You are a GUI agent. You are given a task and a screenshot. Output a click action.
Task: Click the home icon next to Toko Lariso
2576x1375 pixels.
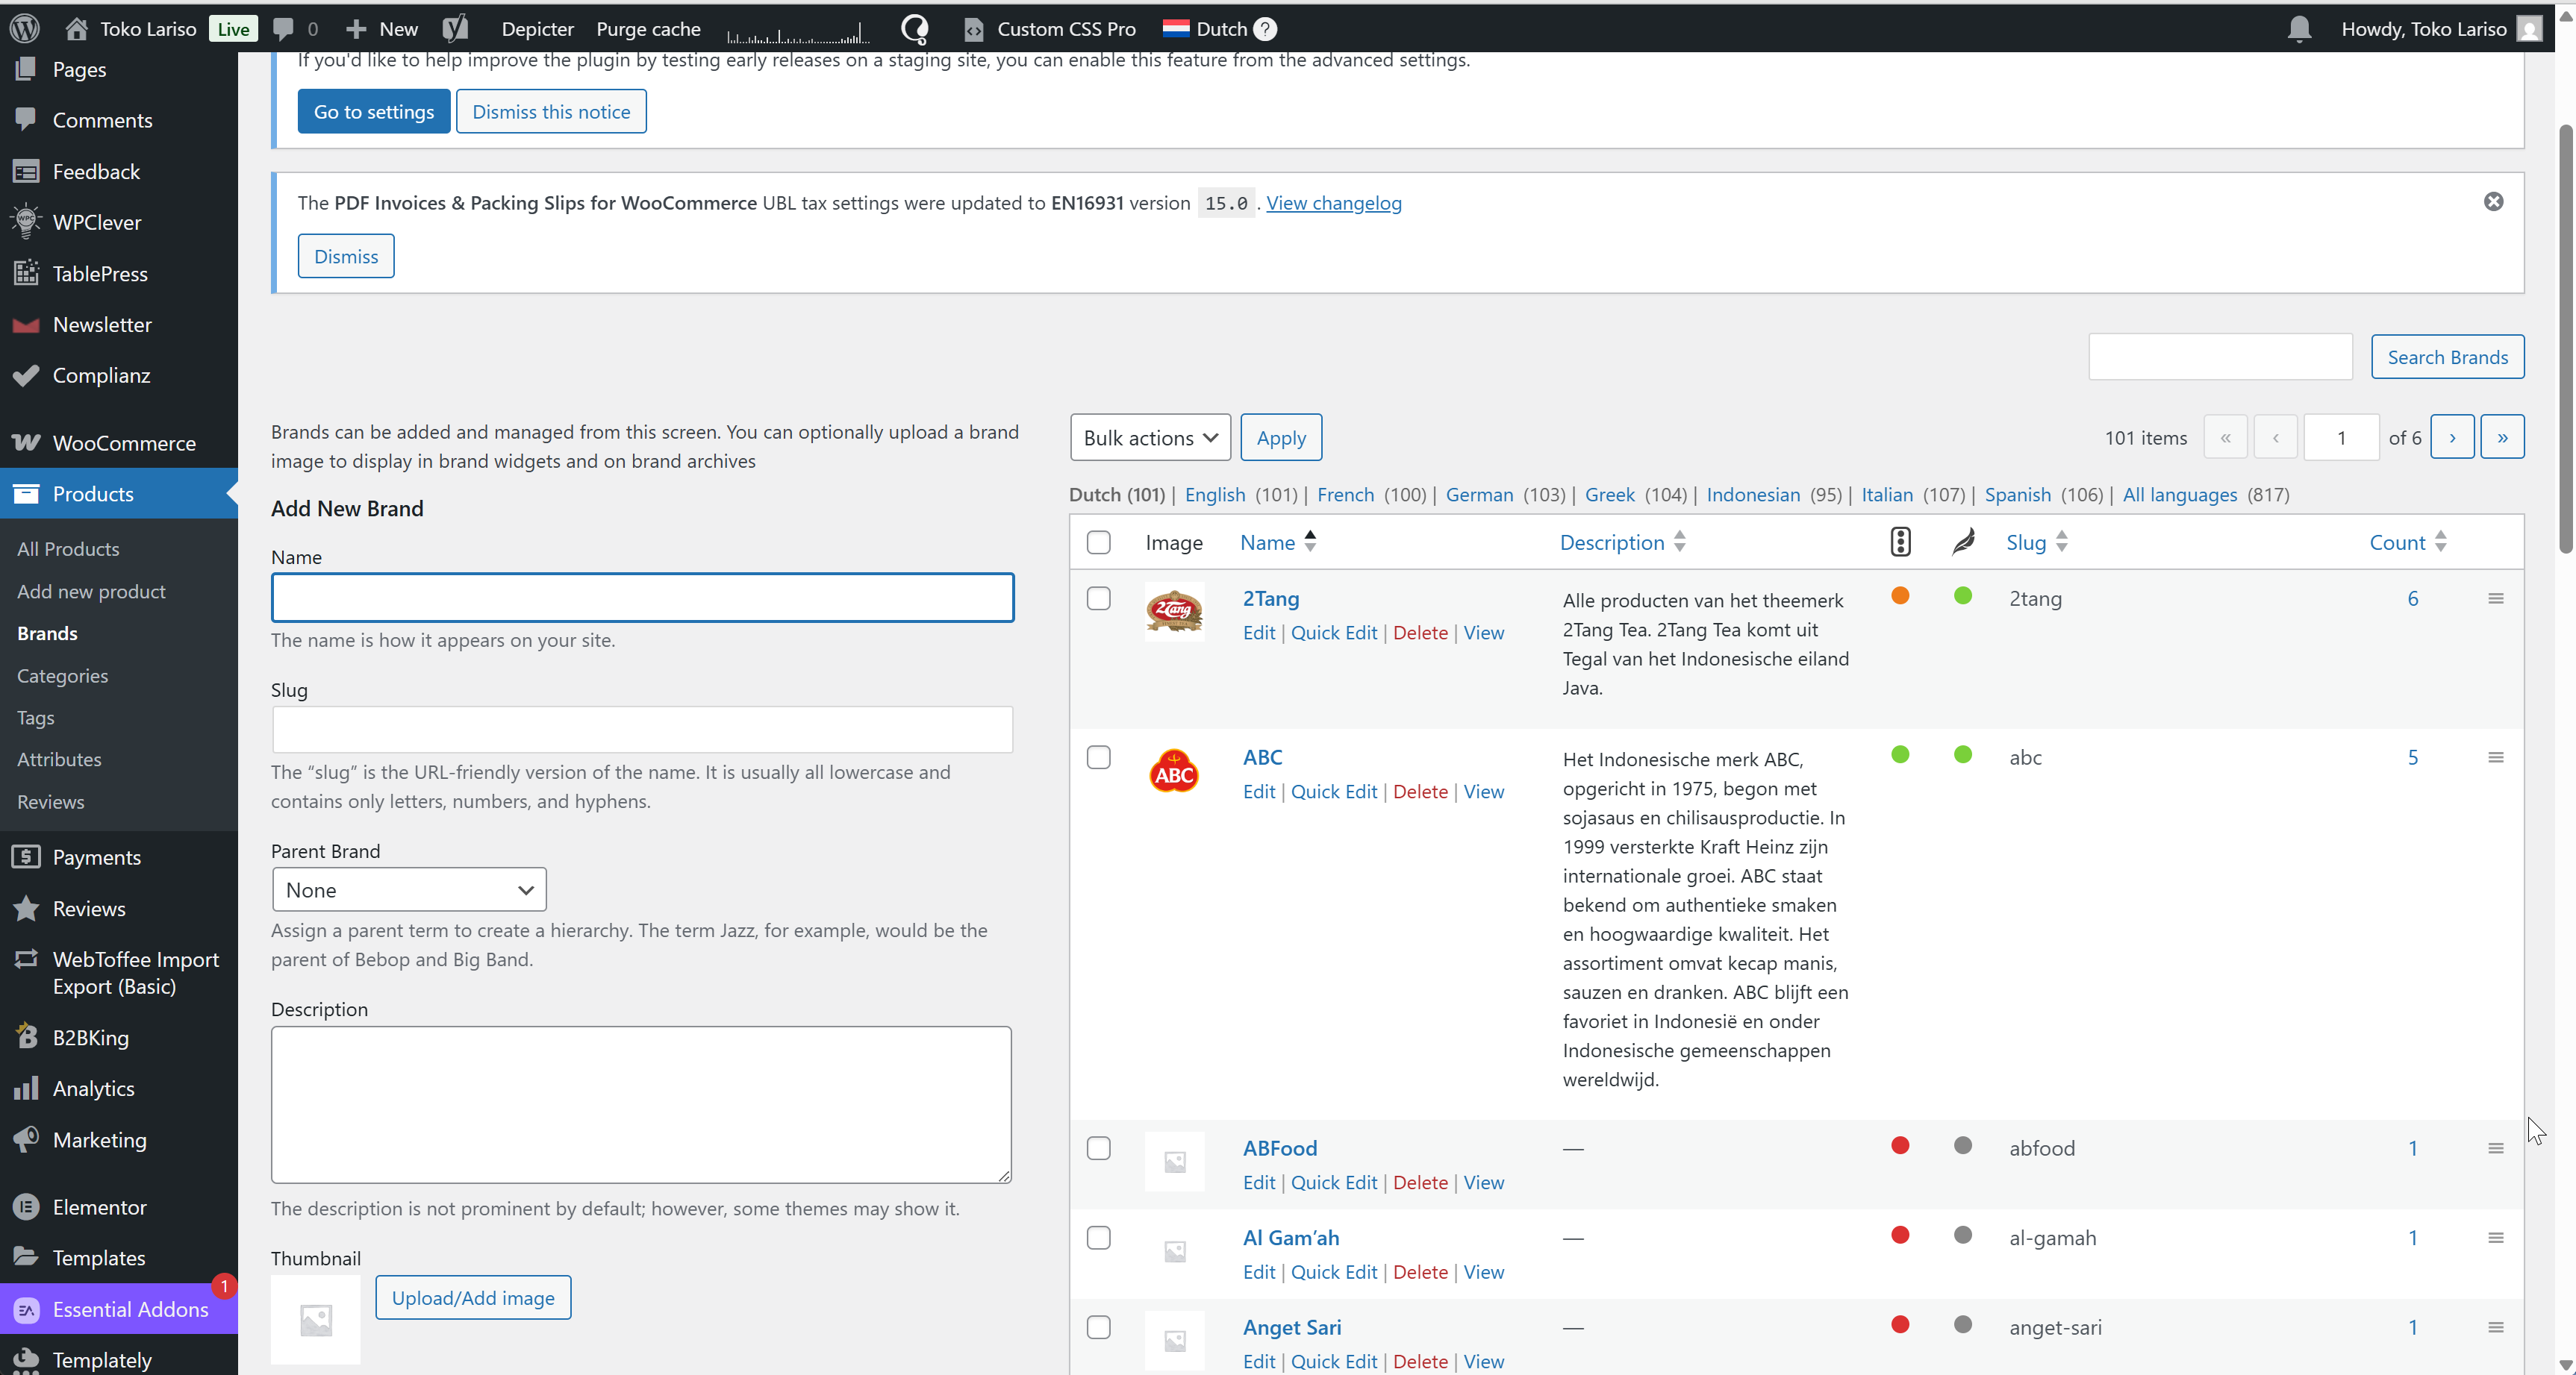tap(76, 28)
